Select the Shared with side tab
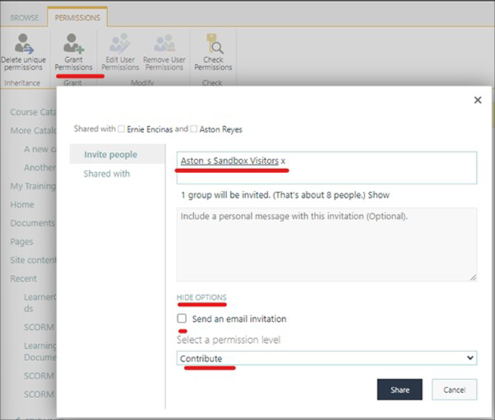The width and height of the screenshot is (495, 420). tap(106, 174)
